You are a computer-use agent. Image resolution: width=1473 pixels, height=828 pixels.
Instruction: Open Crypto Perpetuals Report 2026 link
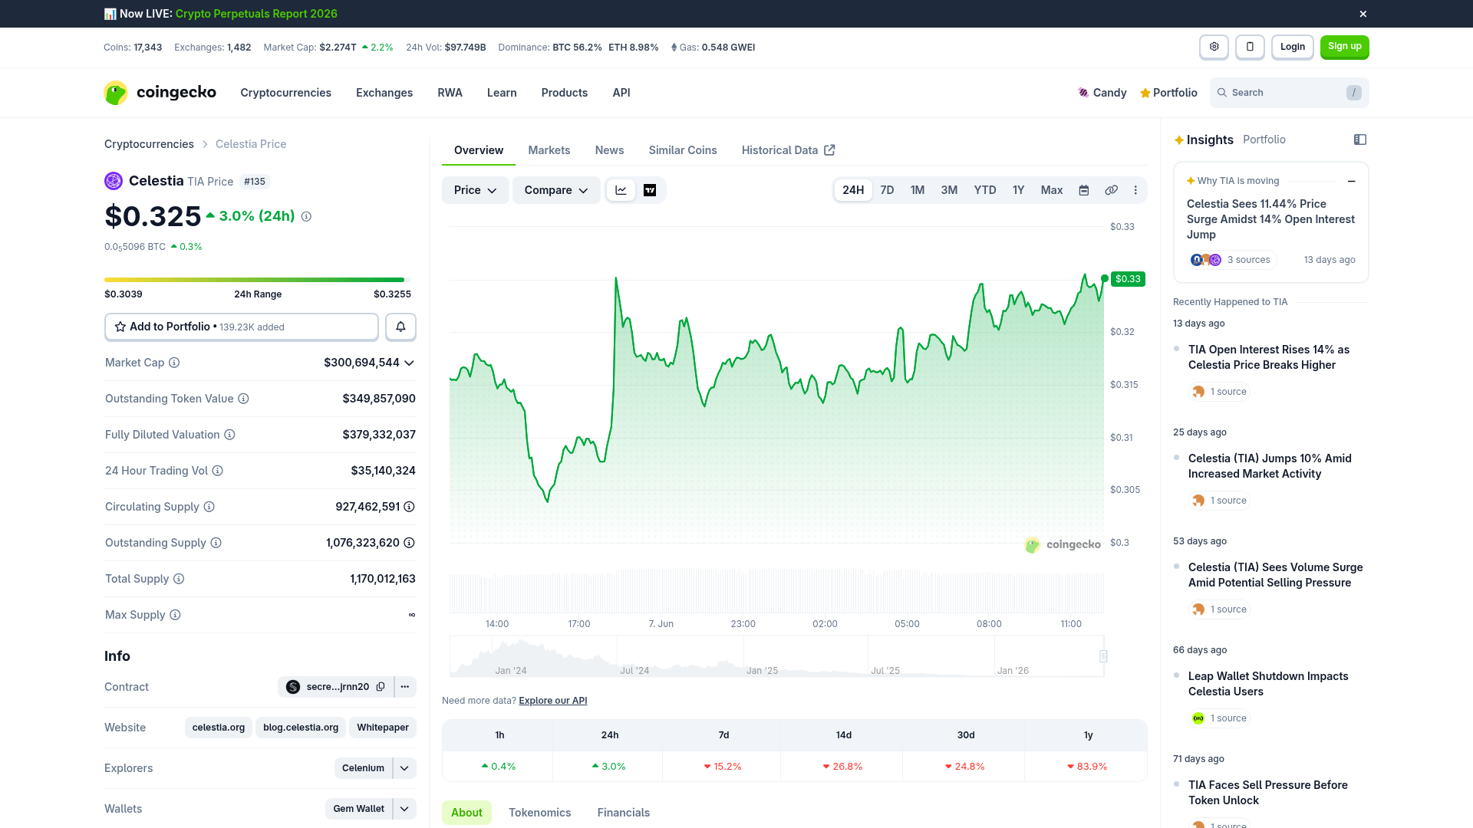coord(256,14)
